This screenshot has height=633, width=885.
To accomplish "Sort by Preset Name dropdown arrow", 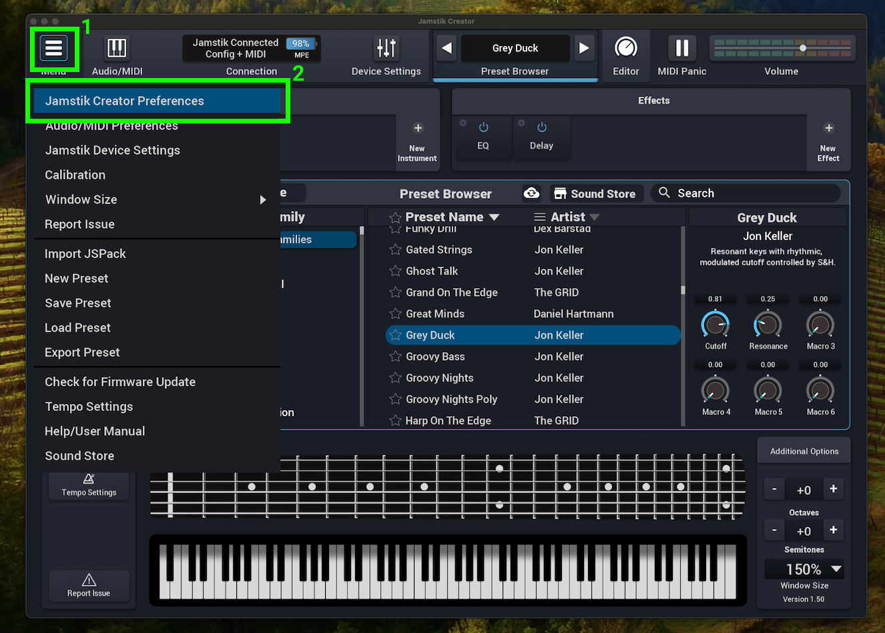I will (494, 217).
